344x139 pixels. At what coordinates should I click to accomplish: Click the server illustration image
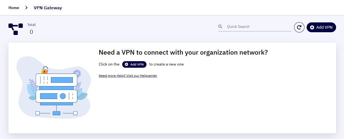tap(53, 87)
